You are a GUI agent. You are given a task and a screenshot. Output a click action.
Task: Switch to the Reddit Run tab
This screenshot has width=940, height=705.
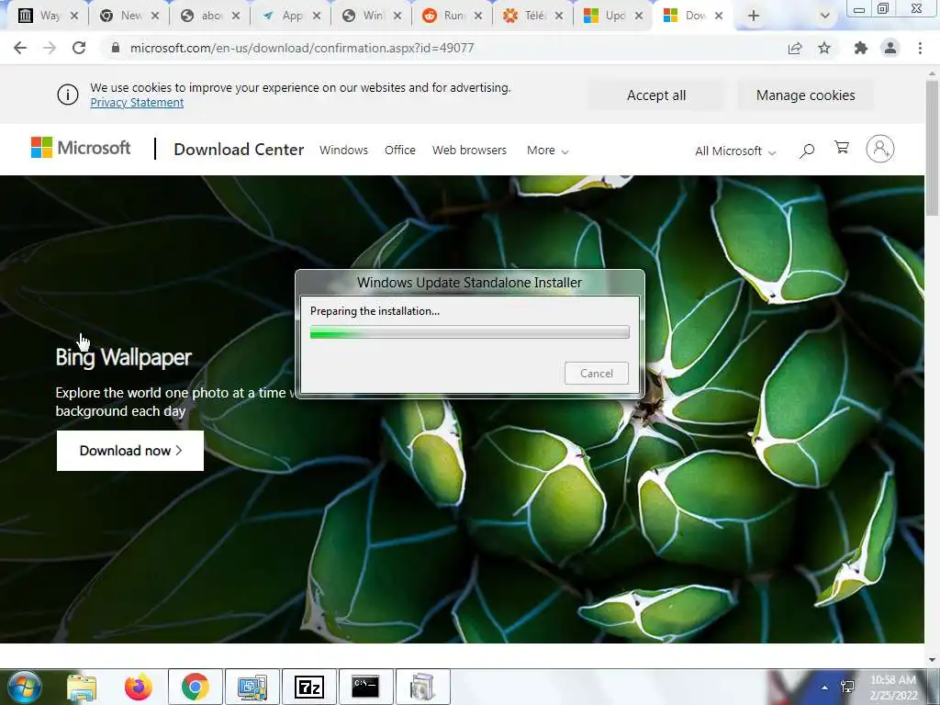click(453, 16)
